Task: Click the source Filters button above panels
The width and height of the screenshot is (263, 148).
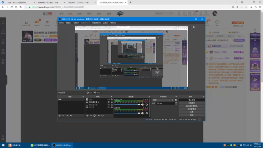Action: pos(97,93)
